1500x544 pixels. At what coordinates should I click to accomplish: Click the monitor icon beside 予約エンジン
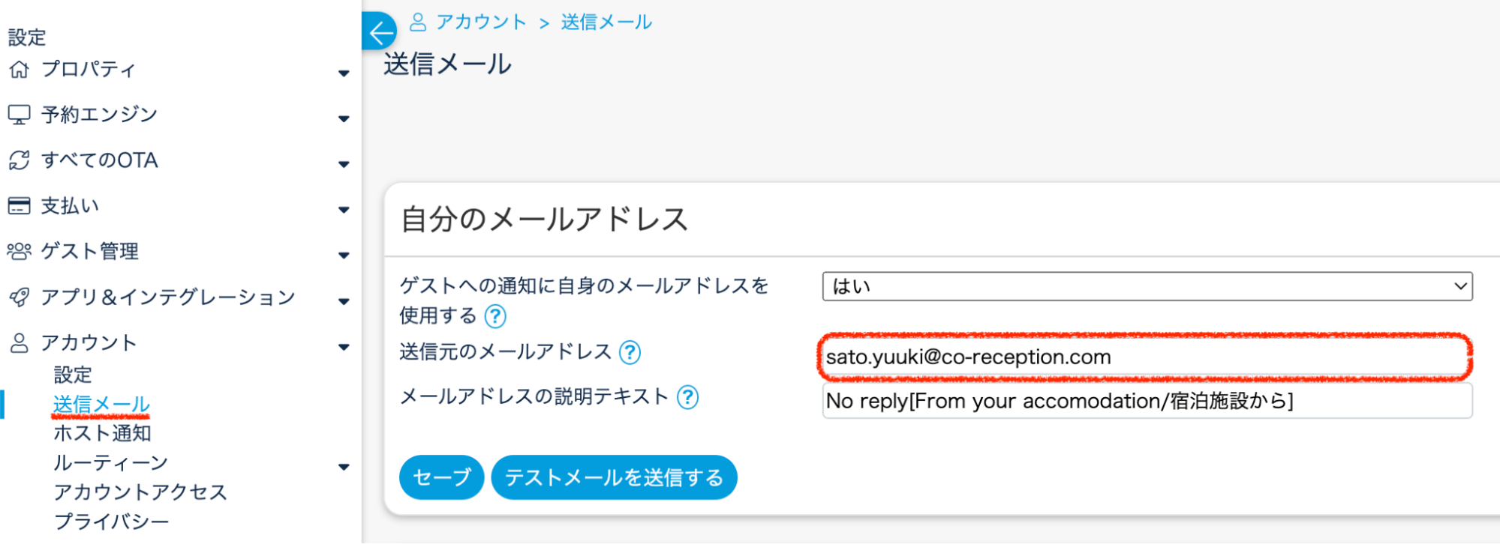coord(19,115)
